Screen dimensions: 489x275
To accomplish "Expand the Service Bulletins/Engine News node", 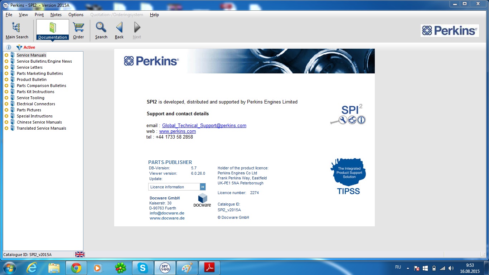I will 6,61.
